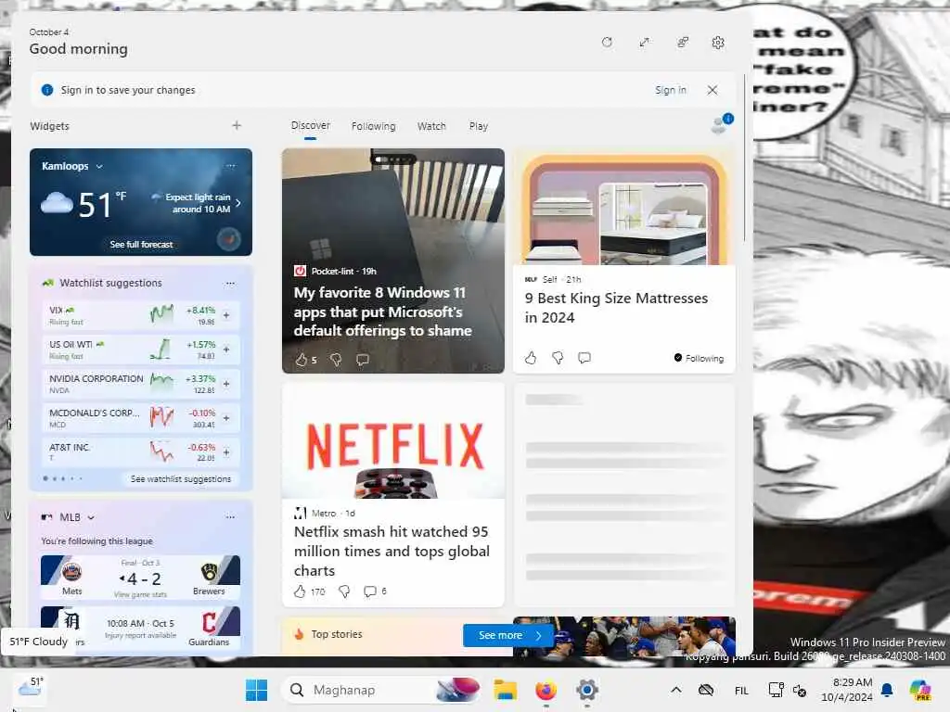The image size is (950, 712).
Task: Open MLB widget more options
Action: pos(230,517)
